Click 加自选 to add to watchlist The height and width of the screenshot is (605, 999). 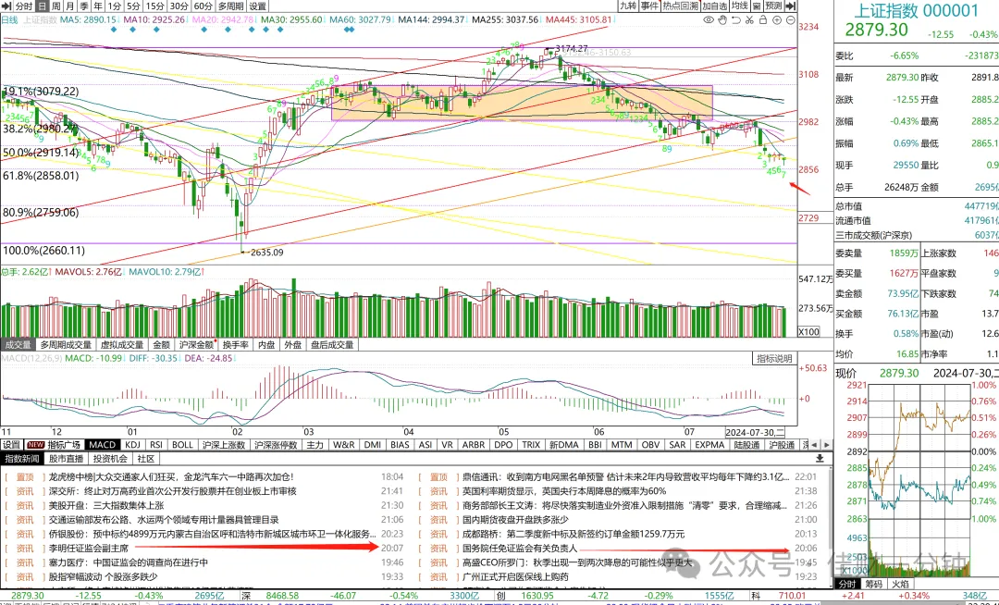715,6
